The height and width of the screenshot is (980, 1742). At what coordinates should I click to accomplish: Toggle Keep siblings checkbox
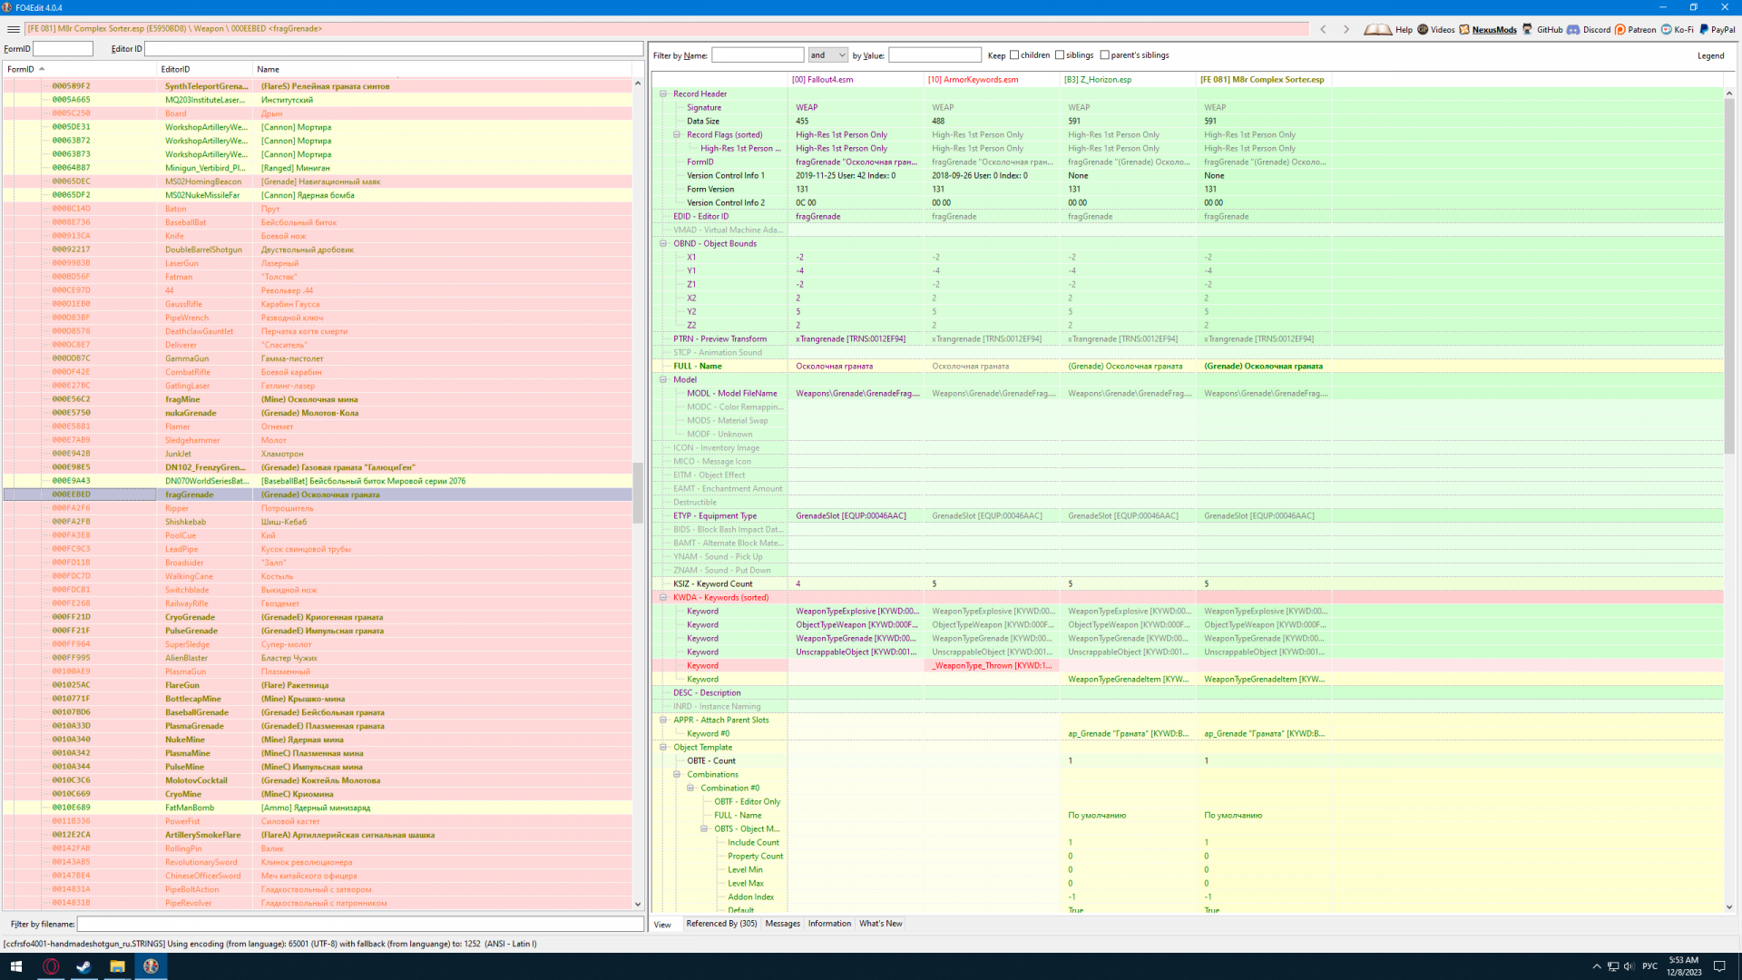coord(1060,55)
